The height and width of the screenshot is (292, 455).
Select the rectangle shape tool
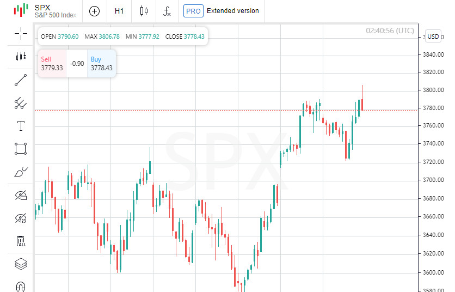pyautogui.click(x=21, y=149)
